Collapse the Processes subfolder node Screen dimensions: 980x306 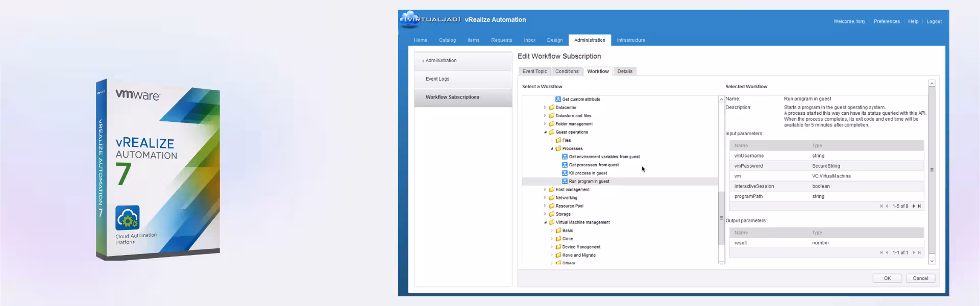552,148
